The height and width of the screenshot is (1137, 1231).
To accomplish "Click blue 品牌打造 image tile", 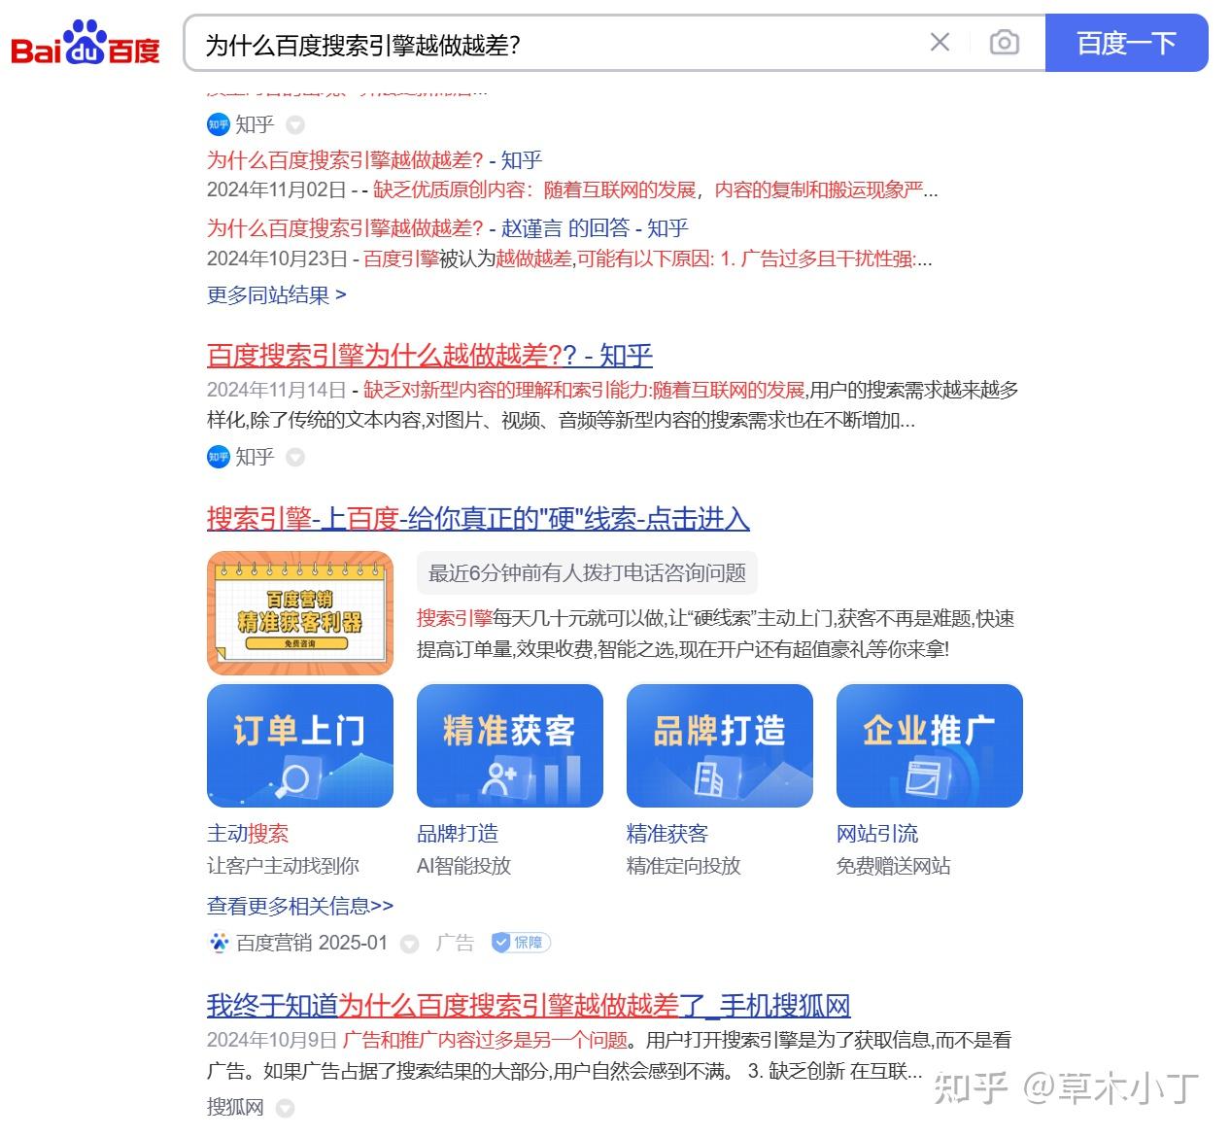I will click(720, 745).
